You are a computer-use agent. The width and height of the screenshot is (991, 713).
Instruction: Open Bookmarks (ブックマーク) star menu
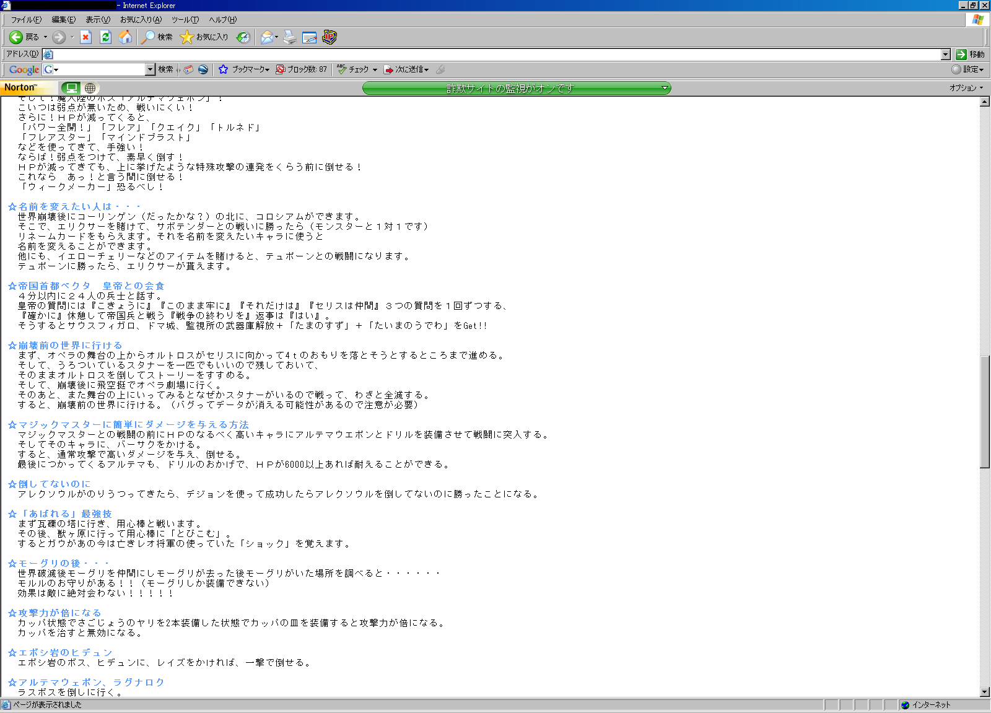244,69
